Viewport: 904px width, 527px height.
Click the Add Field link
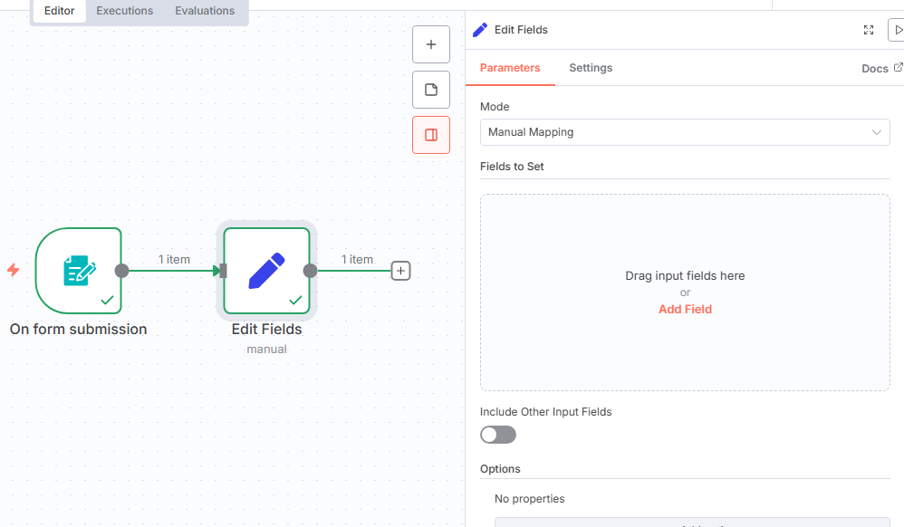pyautogui.click(x=685, y=309)
